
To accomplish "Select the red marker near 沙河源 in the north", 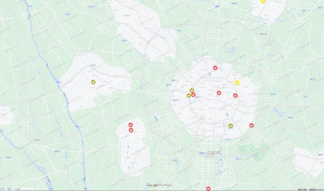I will (x=215, y=68).
